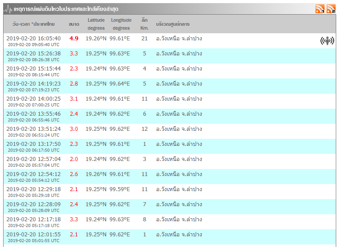This screenshot has width=338, height=247.
Task: Click the location text of the 15:15:44 event
Action: click(179, 69)
